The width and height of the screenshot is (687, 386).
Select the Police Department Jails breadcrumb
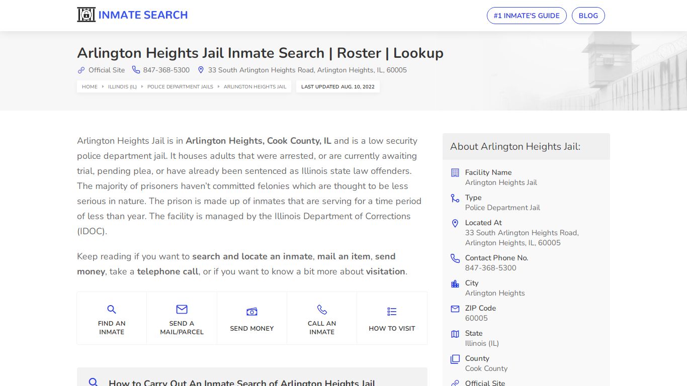point(180,86)
